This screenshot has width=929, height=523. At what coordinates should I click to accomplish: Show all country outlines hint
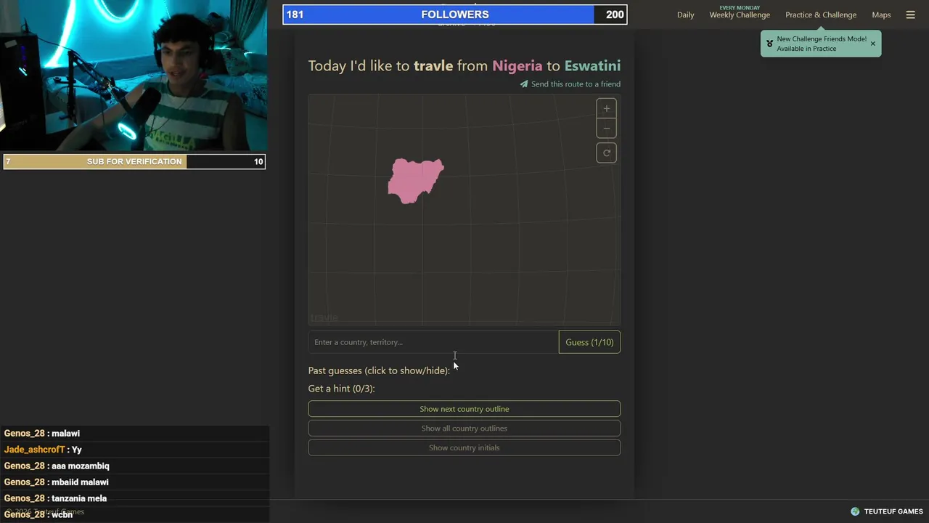464,429
